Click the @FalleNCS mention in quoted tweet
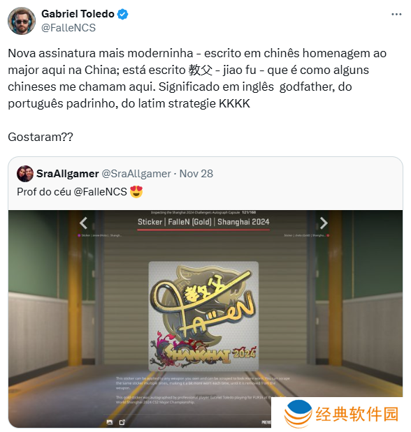The height and width of the screenshot is (432, 411). [100, 192]
